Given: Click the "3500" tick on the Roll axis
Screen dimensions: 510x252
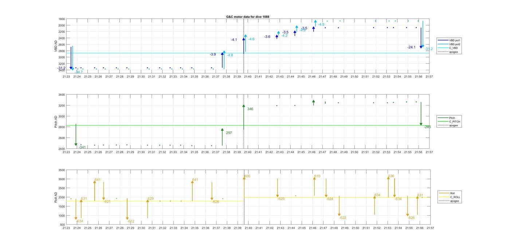Looking at the screenshot, I should pyautogui.click(x=62, y=170).
